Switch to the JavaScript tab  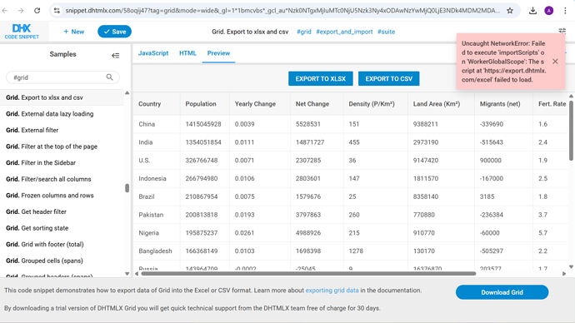click(153, 53)
